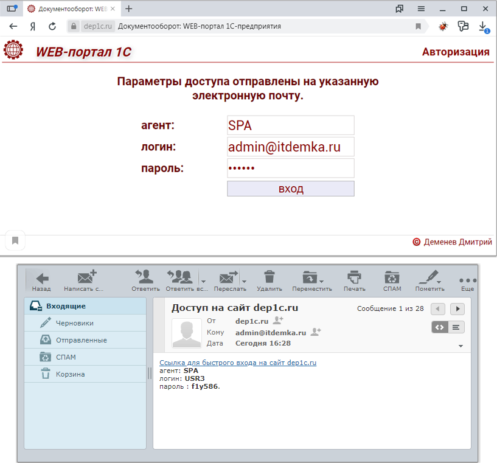Image resolution: width=497 pixels, height=463 pixels.
Task: Click the login value USR3 in message
Action: [195, 378]
